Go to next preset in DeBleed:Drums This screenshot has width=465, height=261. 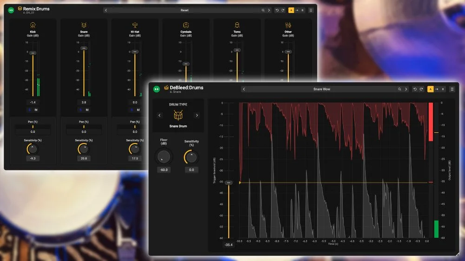pyautogui.click(x=406, y=89)
